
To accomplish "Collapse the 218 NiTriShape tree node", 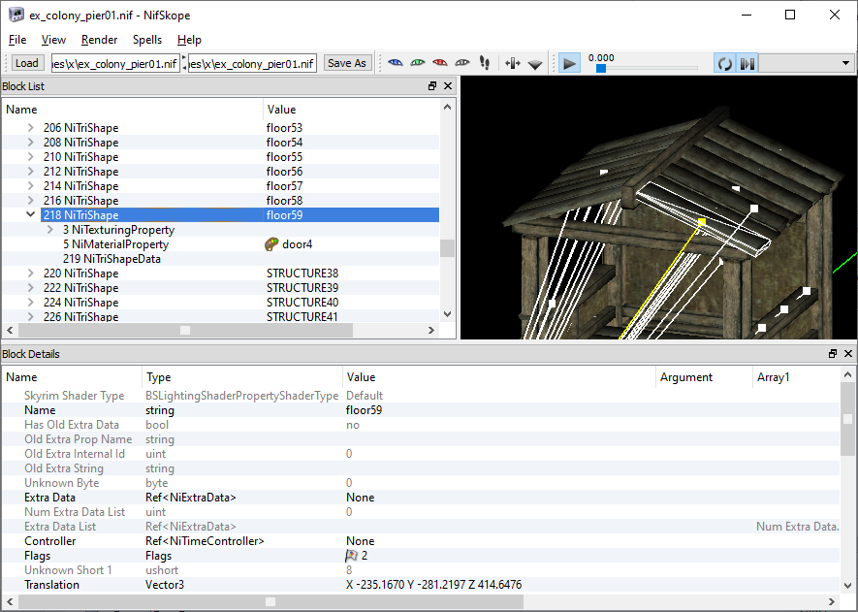I will [x=31, y=215].
